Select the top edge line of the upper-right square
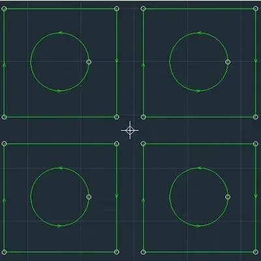 point(199,9)
